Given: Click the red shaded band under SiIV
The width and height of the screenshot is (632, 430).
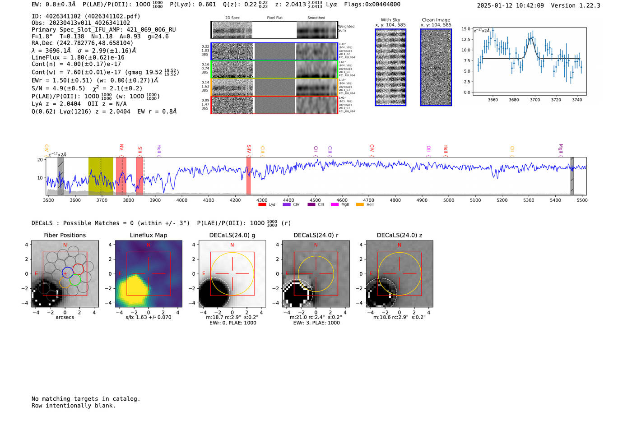Looking at the screenshot, I should click(248, 176).
